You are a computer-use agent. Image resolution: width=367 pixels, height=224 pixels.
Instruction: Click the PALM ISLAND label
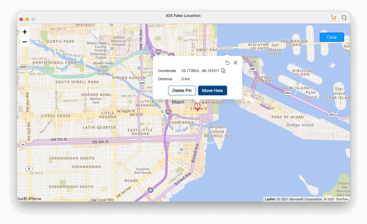point(296,88)
